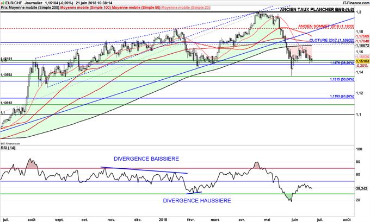Click the DIVERGENCE BAISSIERE annotation

point(146,159)
